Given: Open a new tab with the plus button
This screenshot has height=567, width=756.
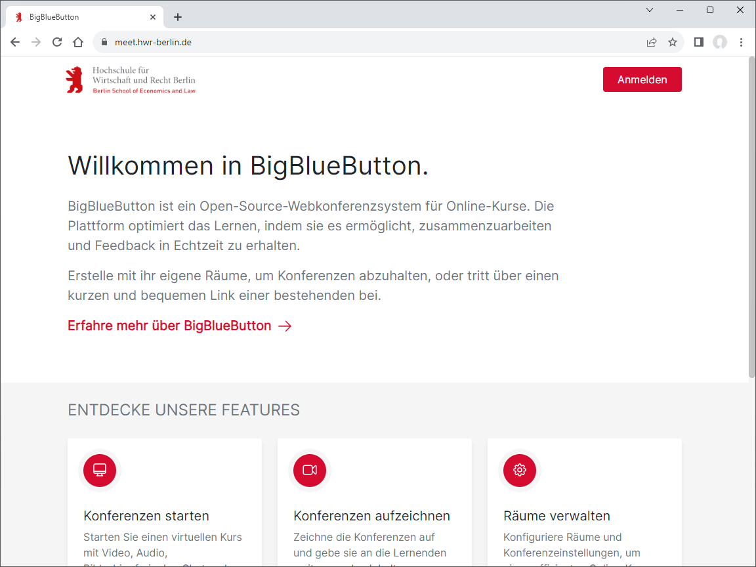Looking at the screenshot, I should 177,16.
